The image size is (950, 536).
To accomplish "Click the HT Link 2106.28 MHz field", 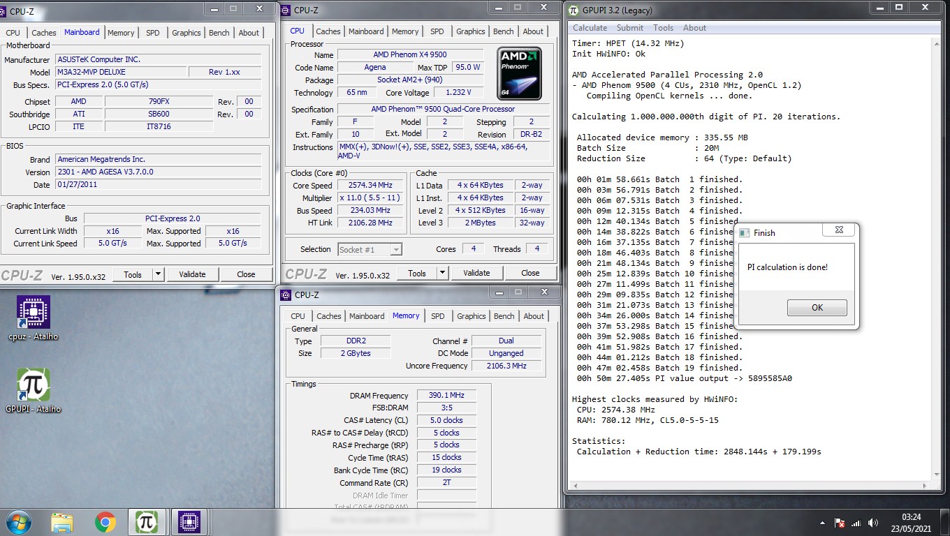I will point(371,223).
